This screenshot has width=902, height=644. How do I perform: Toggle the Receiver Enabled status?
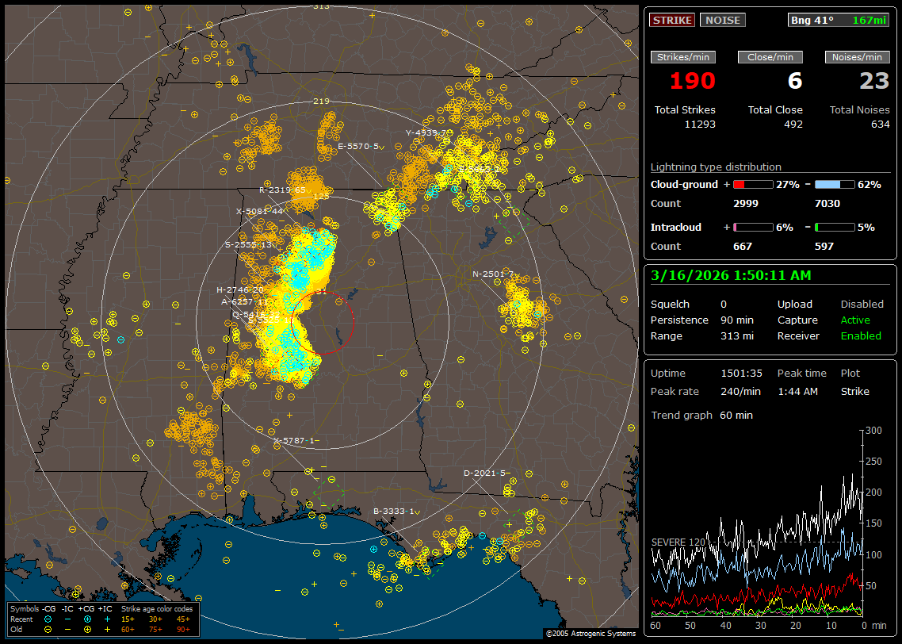click(x=861, y=335)
